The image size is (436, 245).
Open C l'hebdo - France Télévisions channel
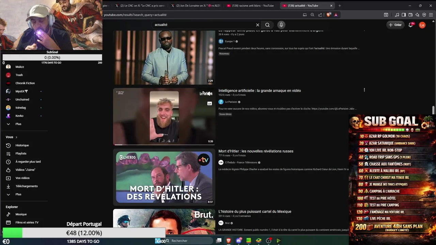pyautogui.click(x=241, y=162)
